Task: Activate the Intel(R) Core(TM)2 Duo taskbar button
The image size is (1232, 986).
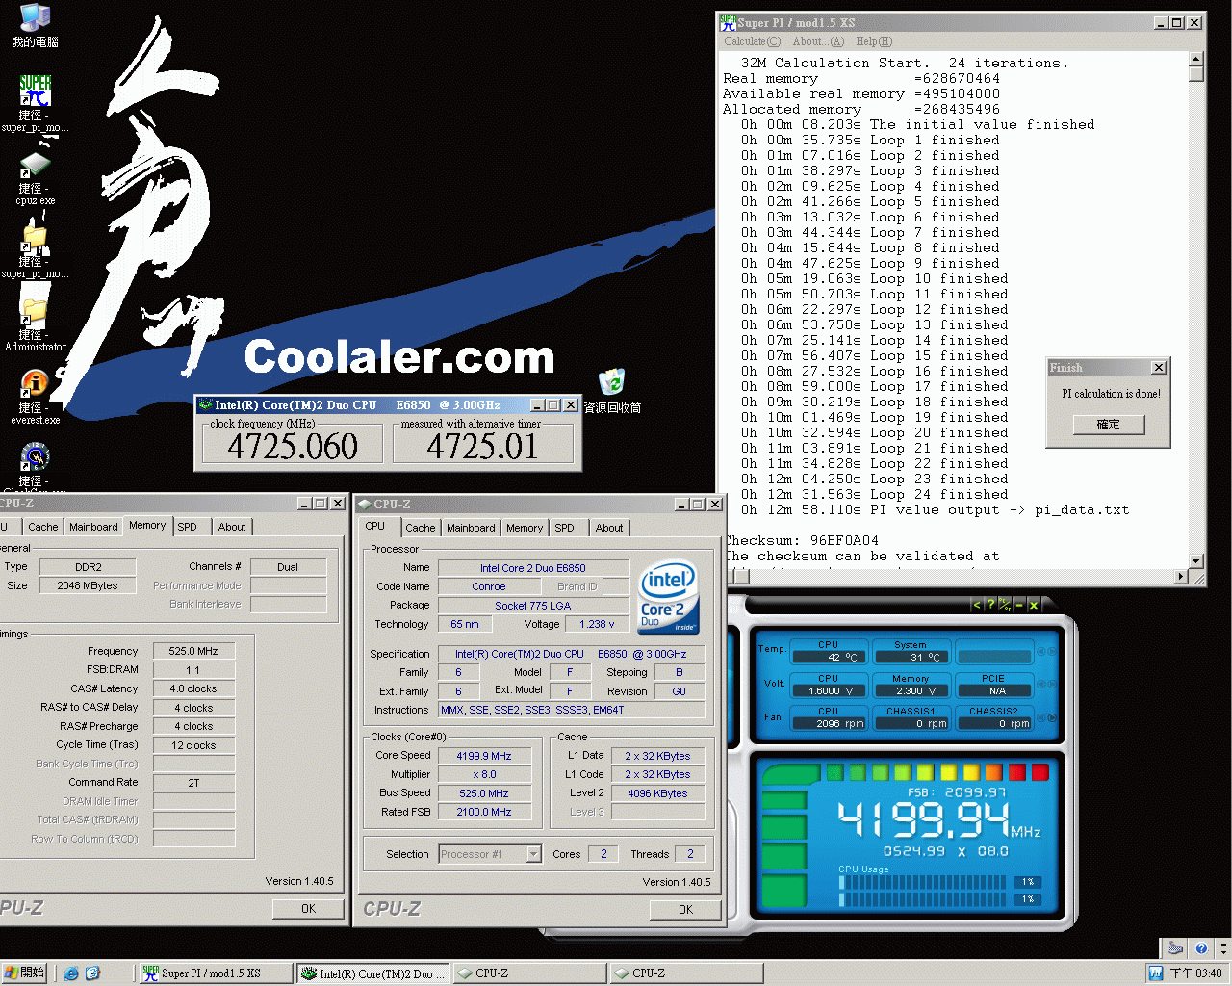Action: coord(372,973)
